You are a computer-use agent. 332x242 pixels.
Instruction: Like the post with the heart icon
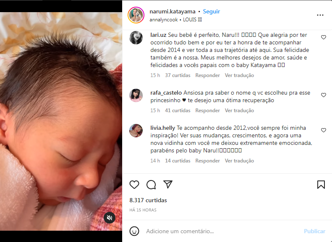point(134,185)
